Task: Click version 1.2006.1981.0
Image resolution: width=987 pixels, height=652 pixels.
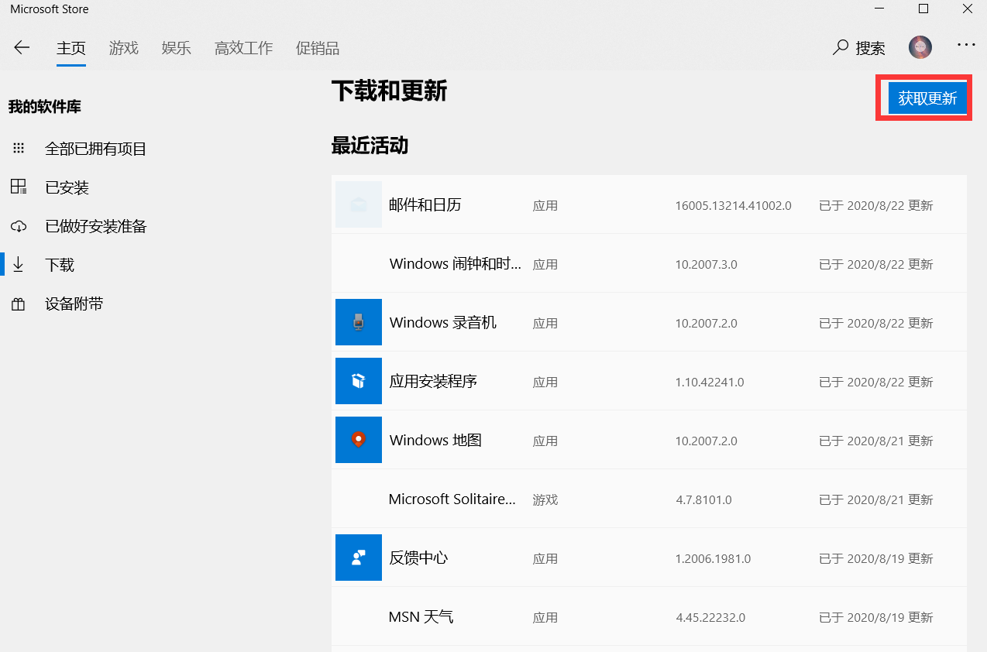Action: point(714,559)
